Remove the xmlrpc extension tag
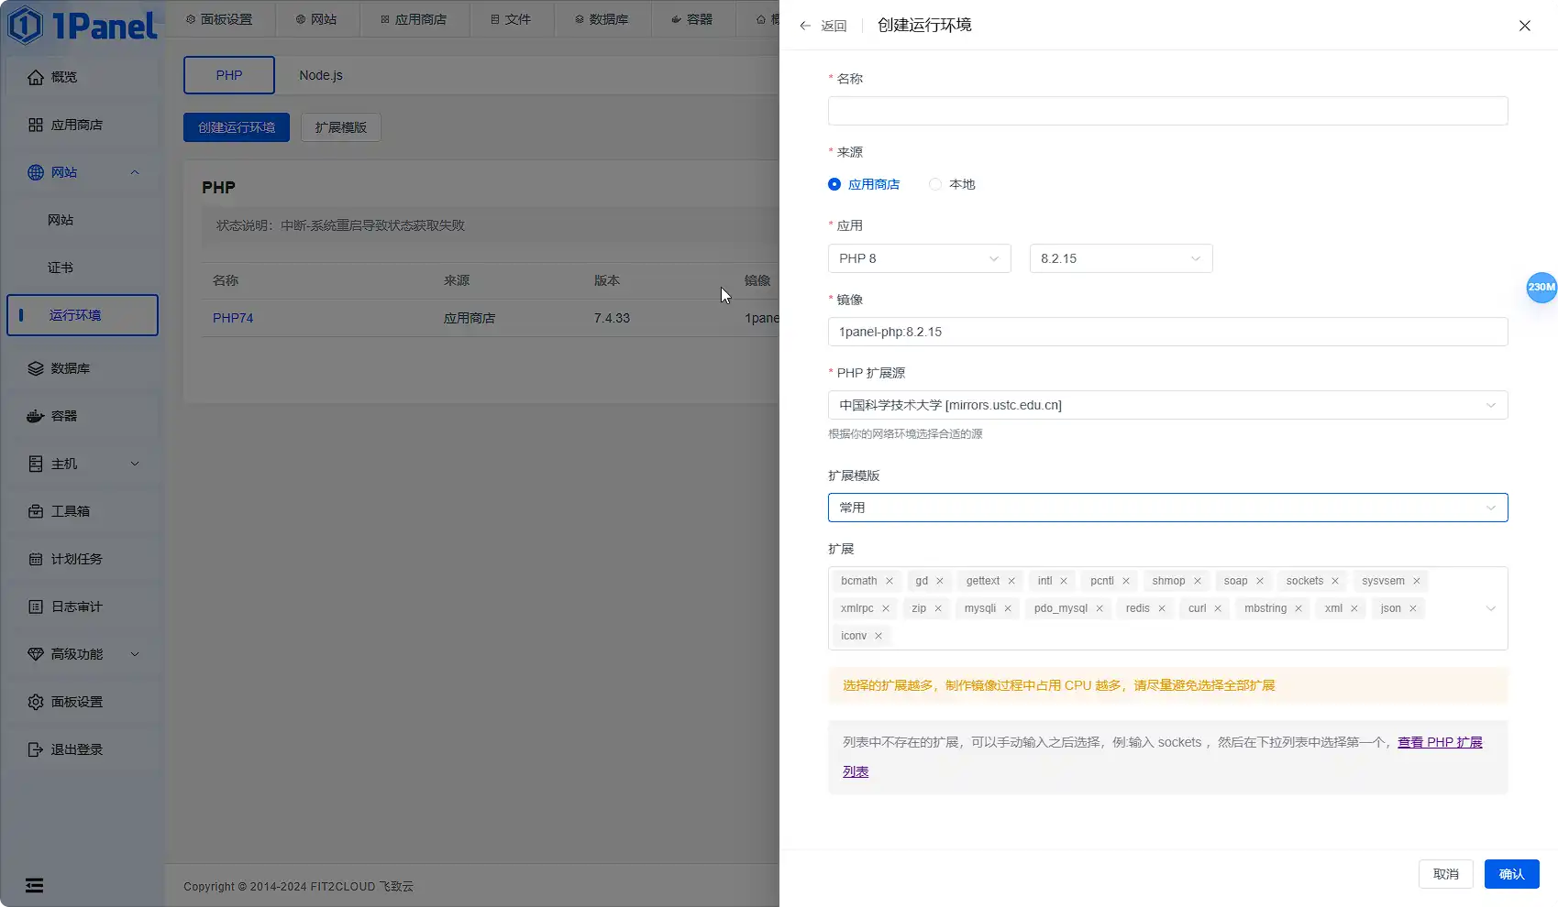 tap(886, 608)
